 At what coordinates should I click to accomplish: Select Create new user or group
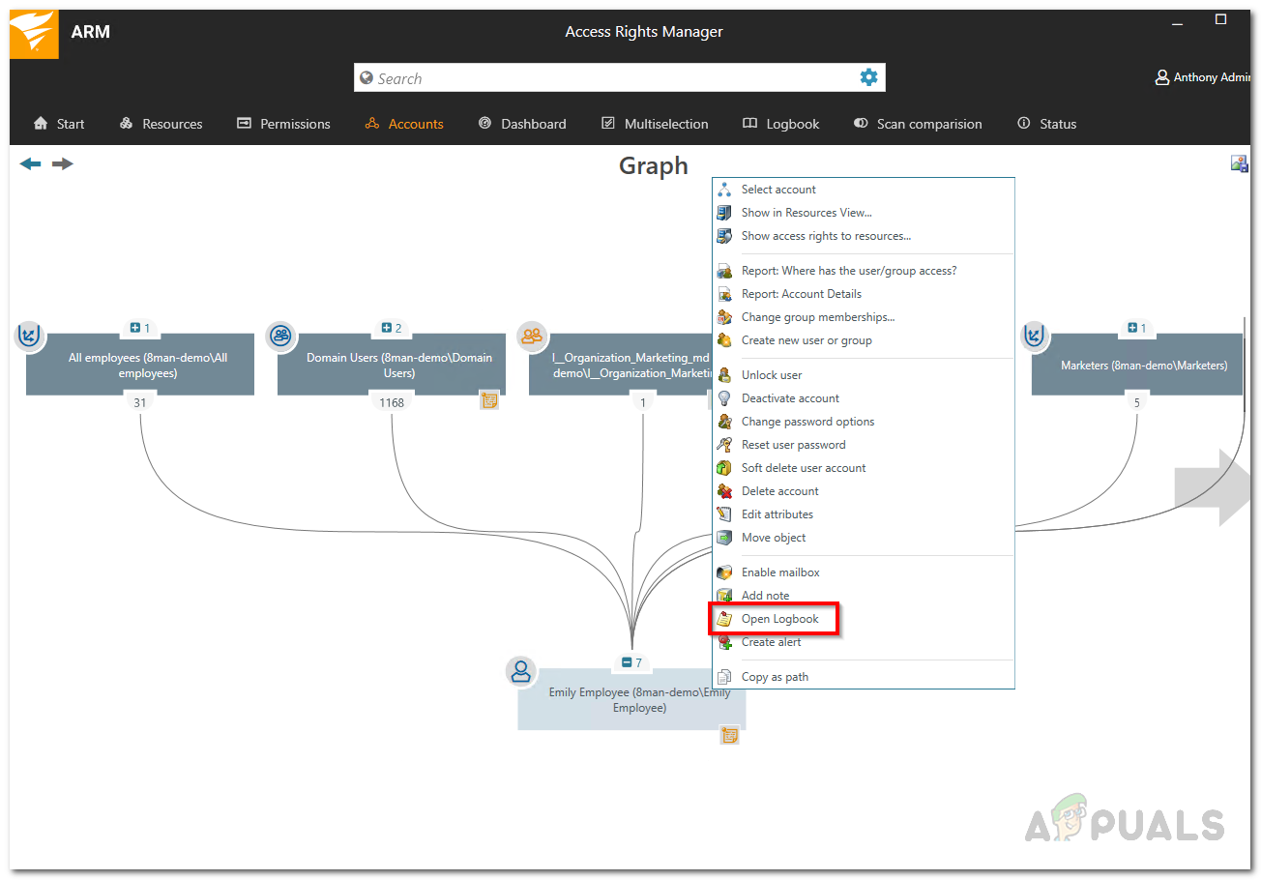(x=864, y=340)
